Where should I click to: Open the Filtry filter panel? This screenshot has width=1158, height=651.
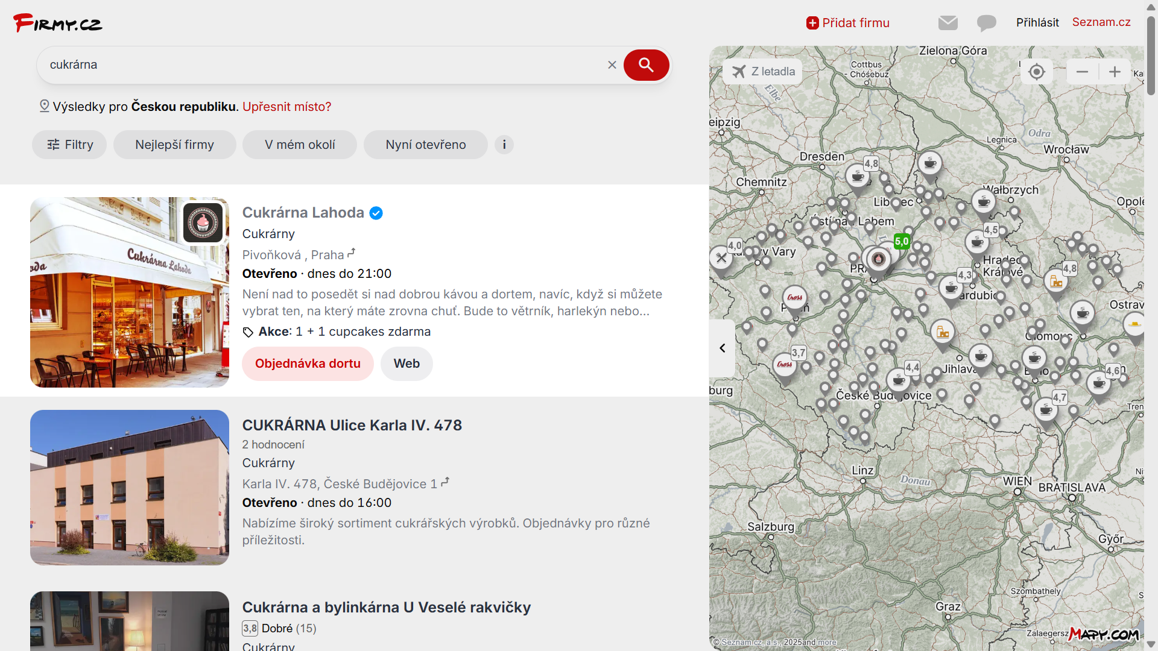[x=69, y=145]
